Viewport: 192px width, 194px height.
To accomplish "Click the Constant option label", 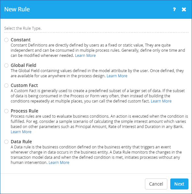I will pyautogui.click(x=21, y=40).
